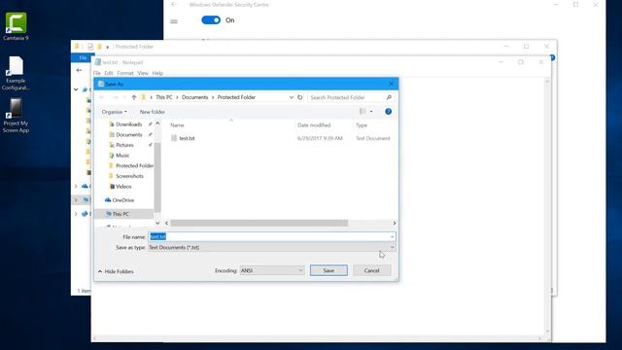Open the Notepad Format menu
Viewport: 622px width, 350px height.
coord(125,73)
